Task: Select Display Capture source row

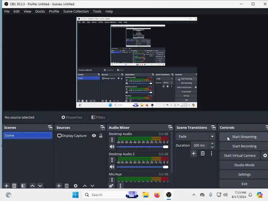Action: point(80,136)
